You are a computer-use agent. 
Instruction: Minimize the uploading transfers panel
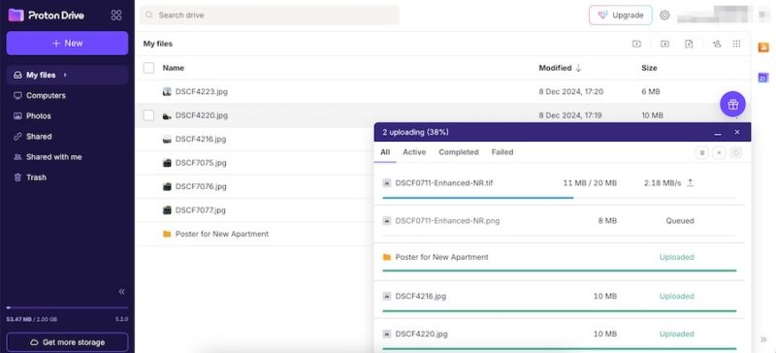point(718,133)
